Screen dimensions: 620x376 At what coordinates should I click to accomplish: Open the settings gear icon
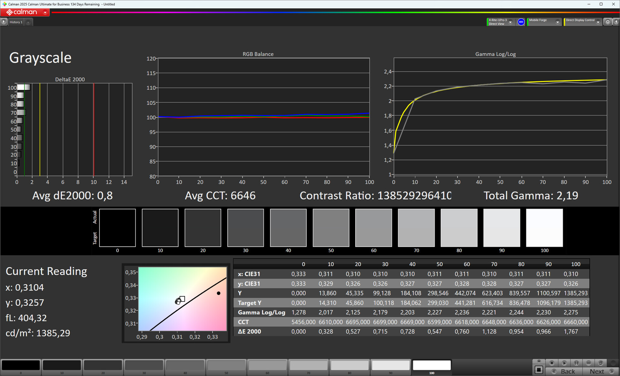pyautogui.click(x=608, y=22)
